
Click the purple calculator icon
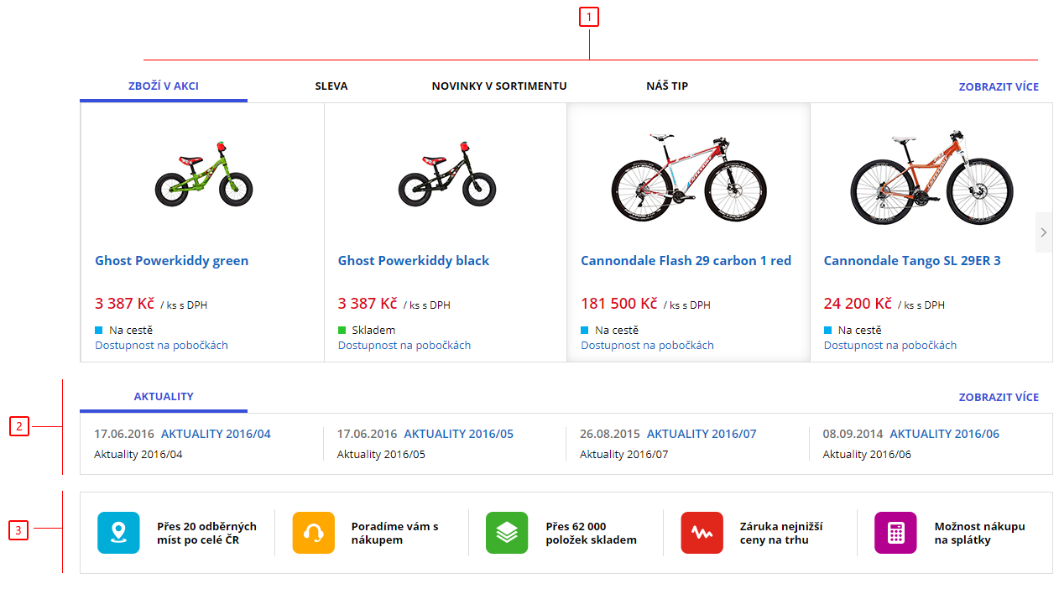895,533
